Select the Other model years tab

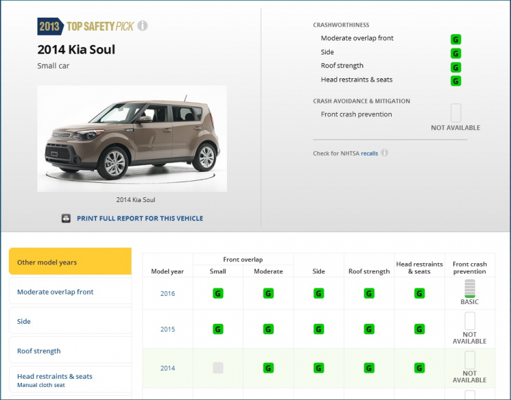[70, 261]
